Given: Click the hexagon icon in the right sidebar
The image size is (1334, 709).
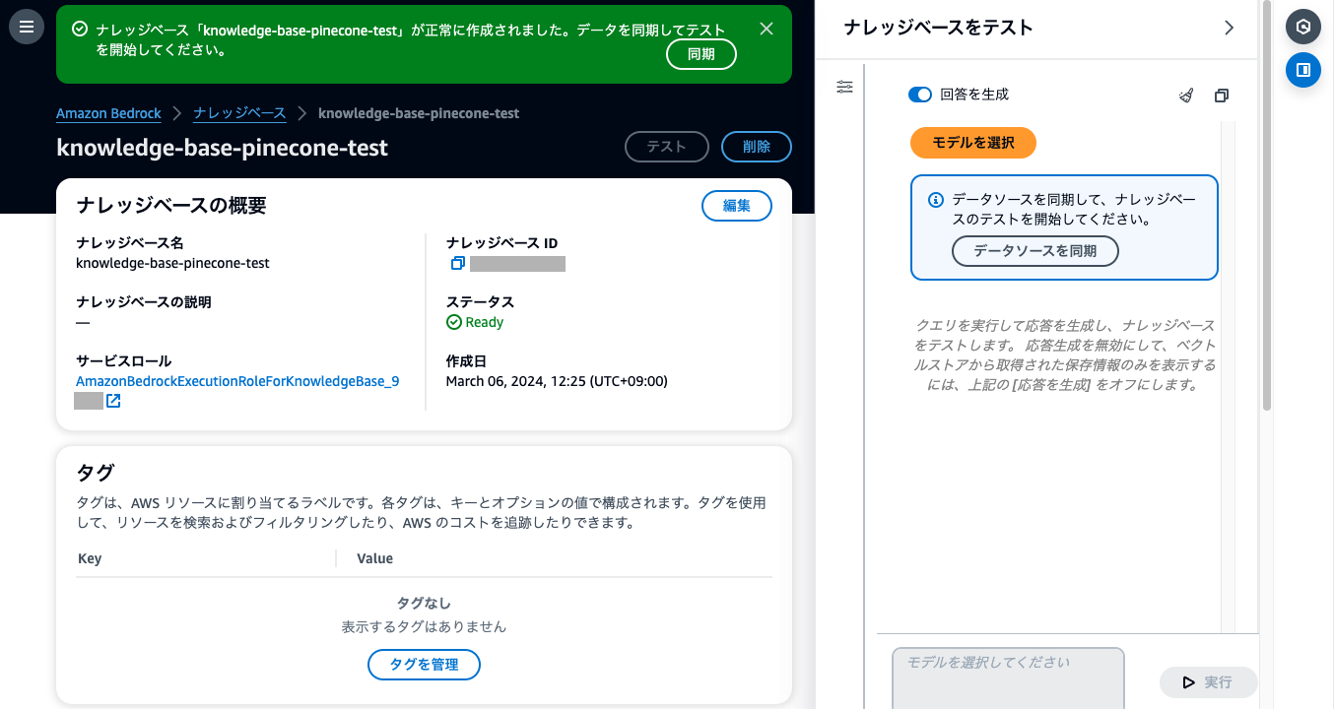Looking at the screenshot, I should pyautogui.click(x=1303, y=27).
